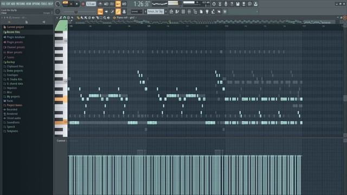Expand the Current project entry
This screenshot has width=347, height=195.
click(x=15, y=27)
